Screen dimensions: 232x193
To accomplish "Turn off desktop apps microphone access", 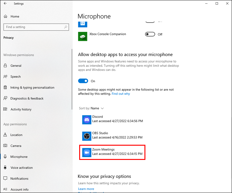I will tap(83, 81).
